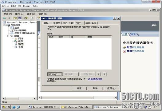The image size is (162, 111).
Task: Click the export list toolbar icon
Action: coord(32,18)
